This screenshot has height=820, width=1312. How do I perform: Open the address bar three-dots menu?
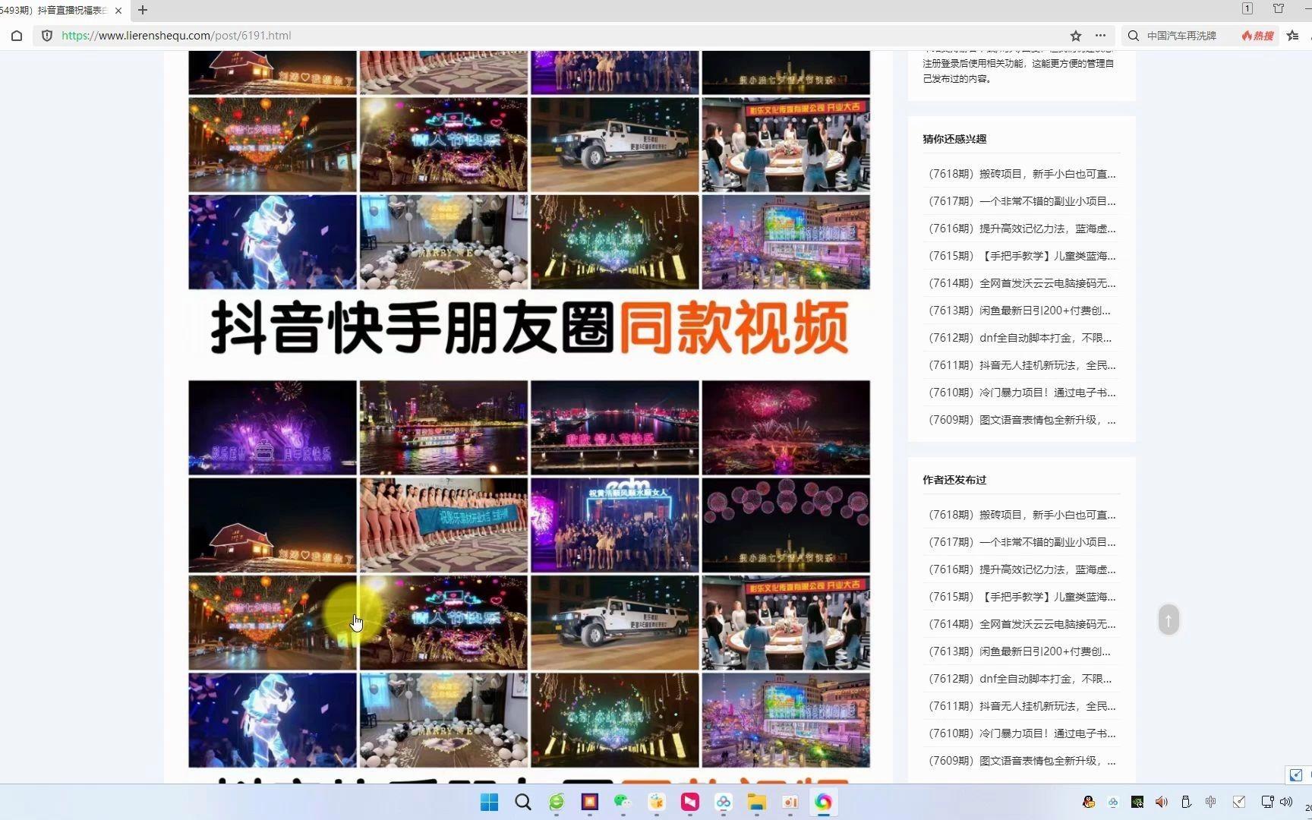pyautogui.click(x=1100, y=36)
